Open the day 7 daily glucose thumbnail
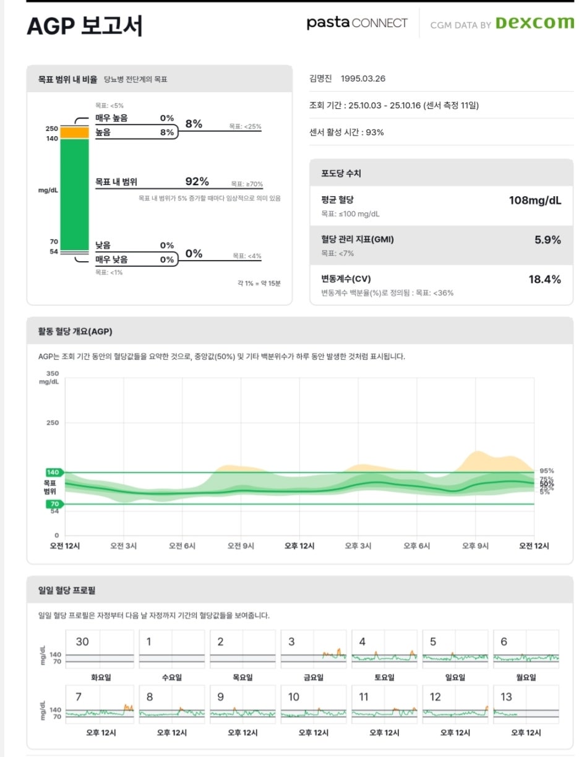 [x=100, y=705]
